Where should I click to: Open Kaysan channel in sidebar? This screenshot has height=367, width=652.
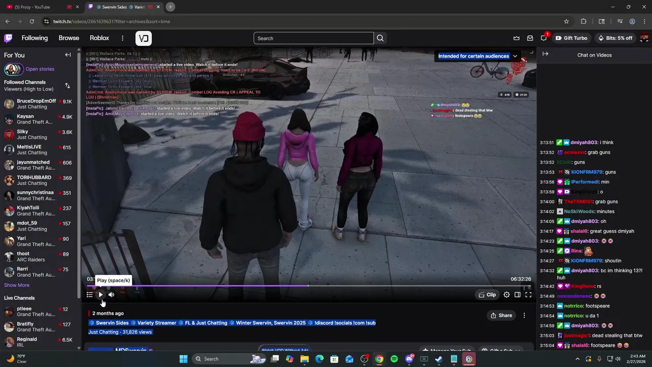(38, 119)
